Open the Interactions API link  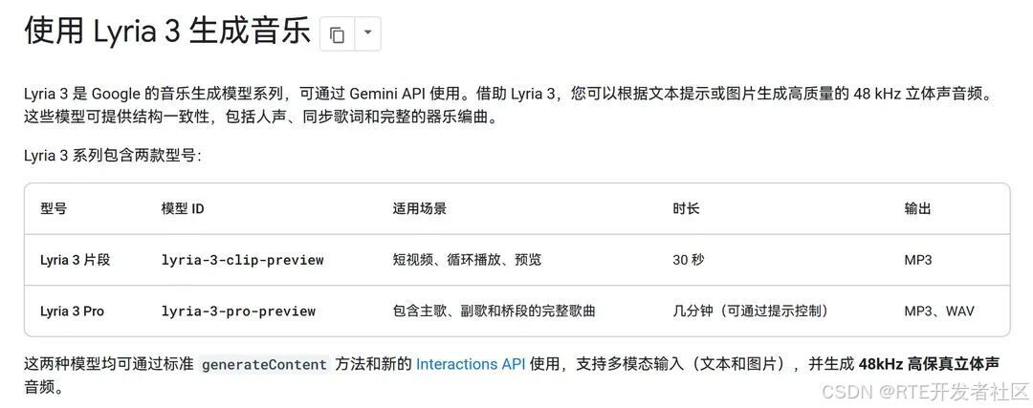471,364
